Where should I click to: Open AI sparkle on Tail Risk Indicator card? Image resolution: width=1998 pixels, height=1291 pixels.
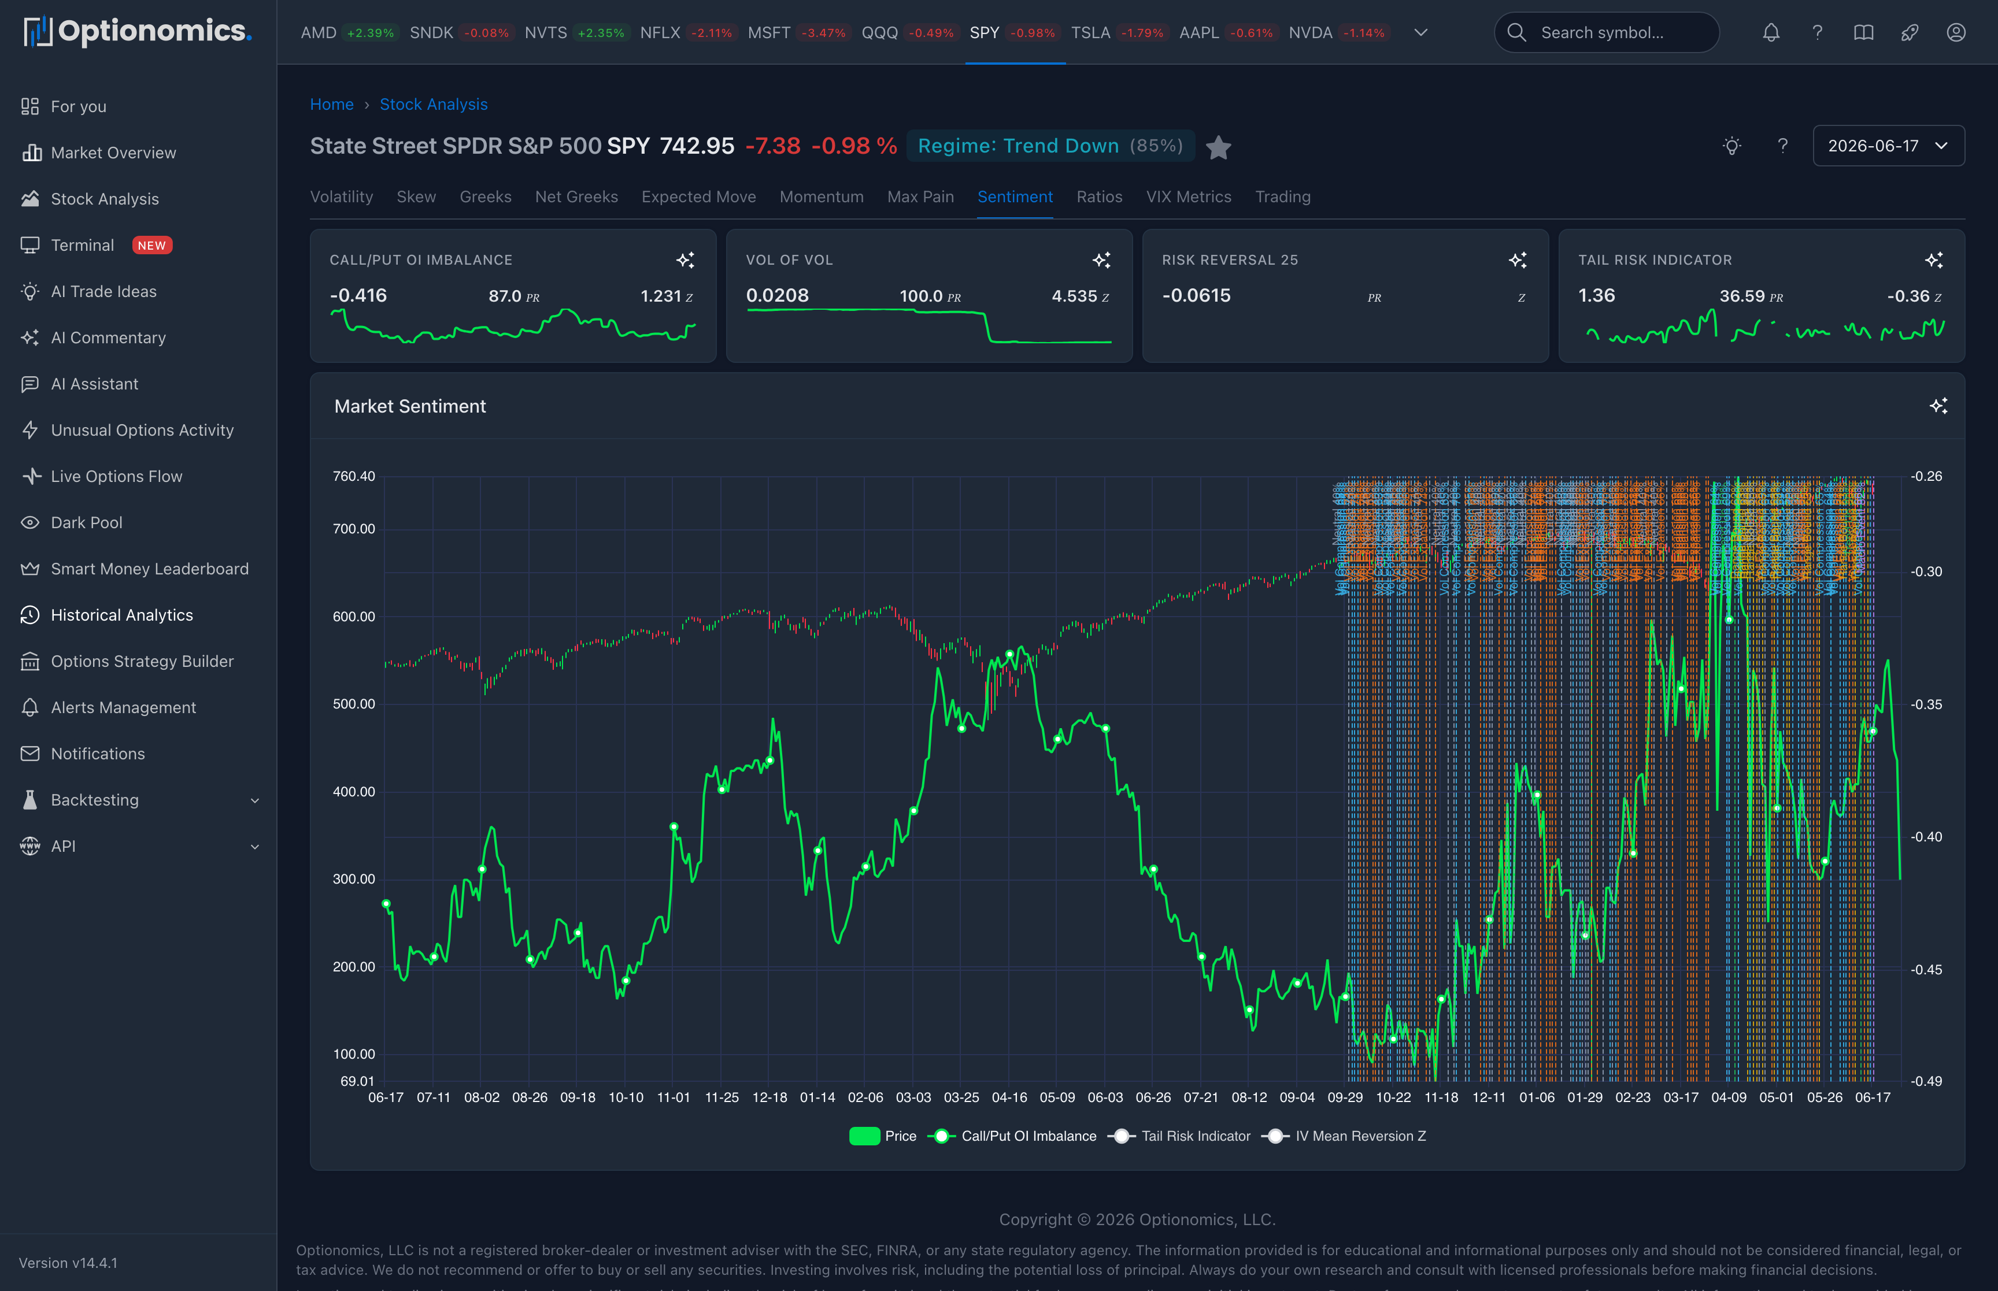click(1933, 260)
